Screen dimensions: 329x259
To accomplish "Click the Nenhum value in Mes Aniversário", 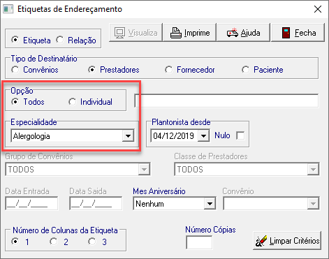I will tap(149, 204).
